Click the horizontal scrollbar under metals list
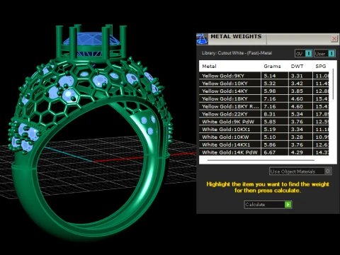The width and height of the screenshot is (340, 255). click(261, 160)
